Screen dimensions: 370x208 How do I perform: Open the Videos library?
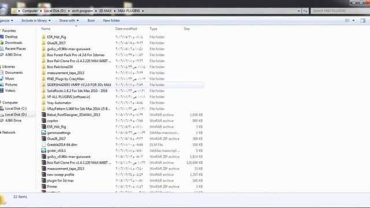point(10,91)
